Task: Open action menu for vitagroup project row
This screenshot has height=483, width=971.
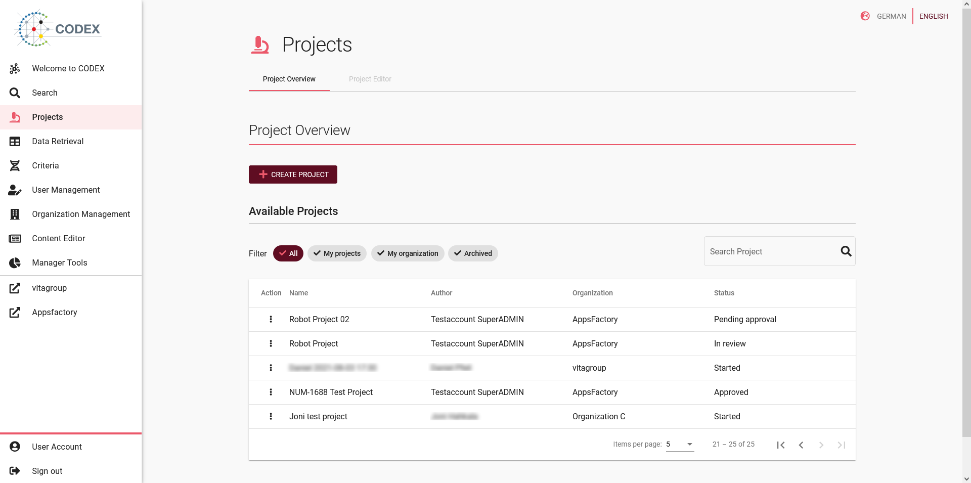Action: click(x=271, y=368)
